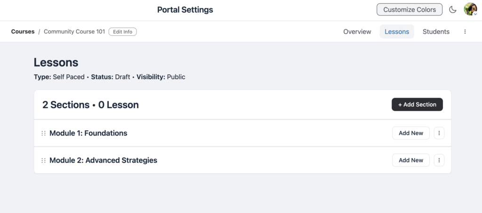Click Add New for Module 2: Advanced Strategies
The width and height of the screenshot is (482, 213).
point(410,160)
